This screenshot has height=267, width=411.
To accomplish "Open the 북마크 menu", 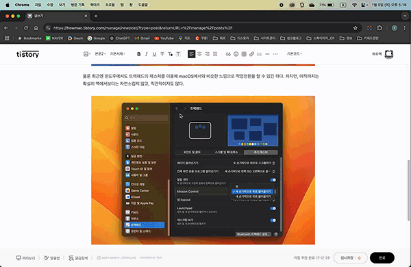I will coord(95,5).
